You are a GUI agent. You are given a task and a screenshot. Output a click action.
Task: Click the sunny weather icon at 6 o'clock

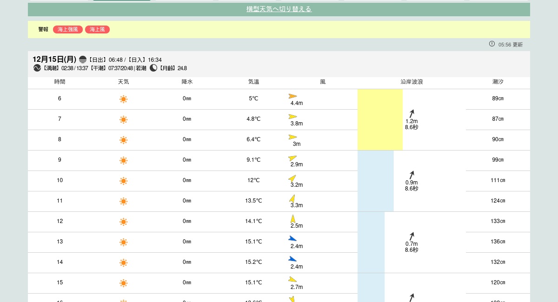click(x=123, y=99)
